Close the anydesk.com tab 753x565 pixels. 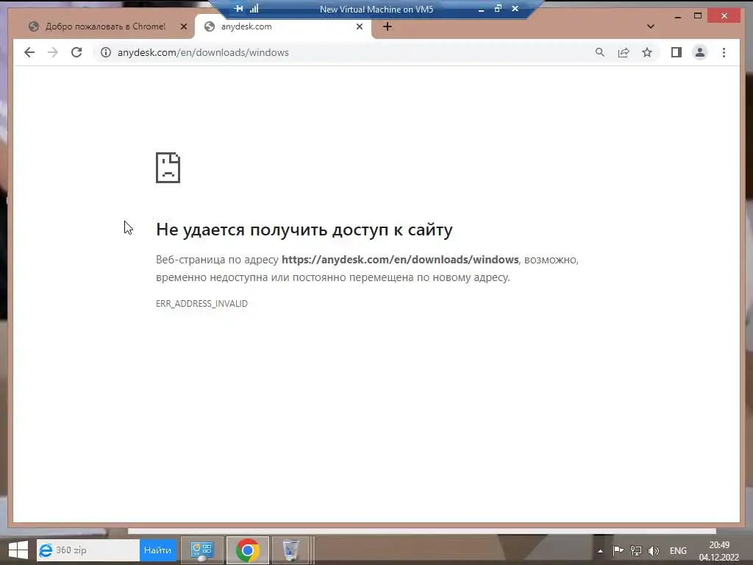(x=359, y=26)
